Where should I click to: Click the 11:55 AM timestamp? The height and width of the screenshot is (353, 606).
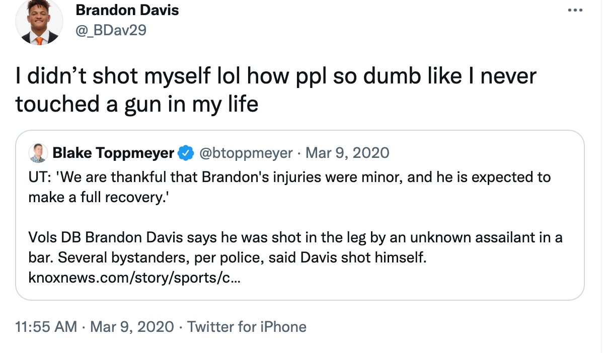tap(46, 327)
